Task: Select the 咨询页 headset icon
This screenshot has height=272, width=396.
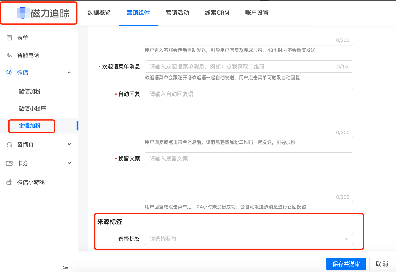Action: click(10, 144)
